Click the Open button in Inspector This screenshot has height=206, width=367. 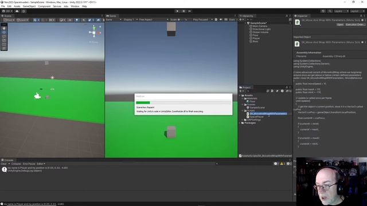point(340,25)
